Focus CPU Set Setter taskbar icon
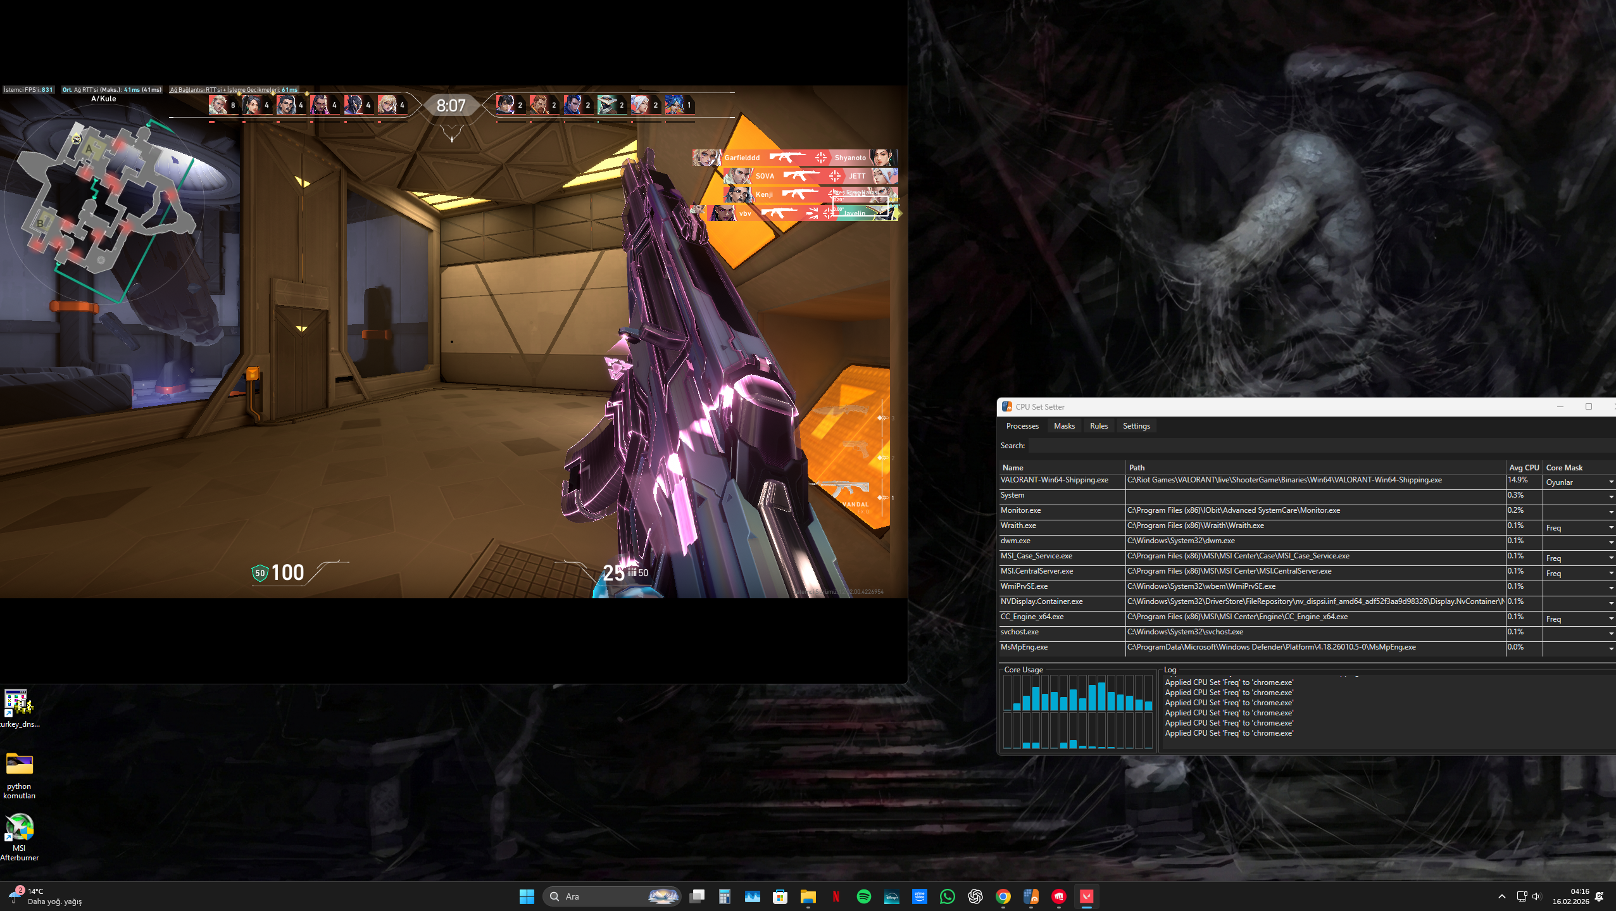Screen dimensions: 1616x911 pos(1031,896)
